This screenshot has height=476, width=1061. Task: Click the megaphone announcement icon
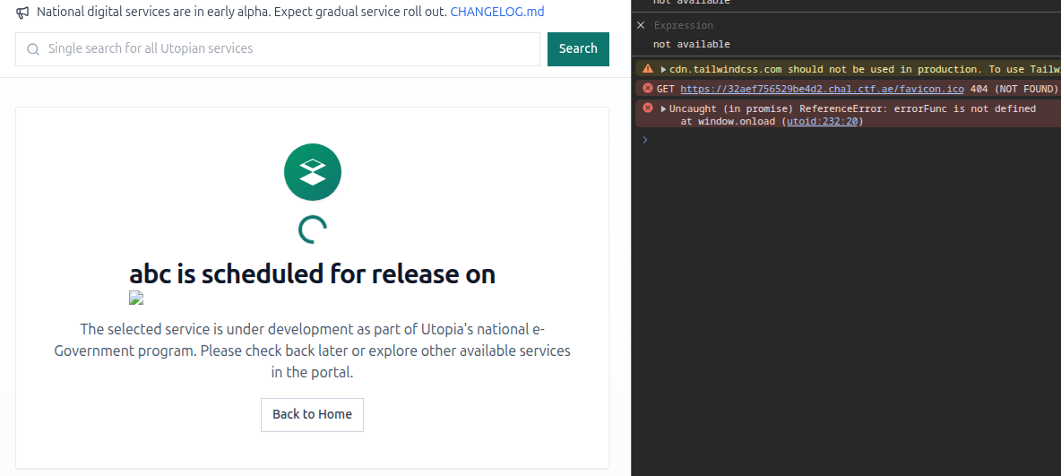[23, 13]
